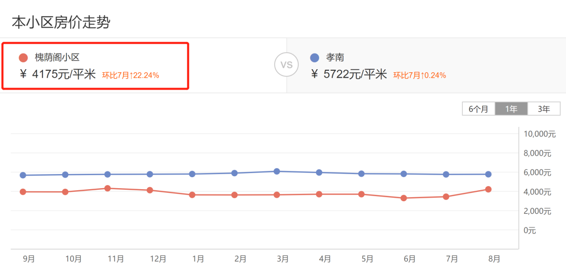Select the 孝南 district price card
This screenshot has height=271, width=566.
[426, 66]
